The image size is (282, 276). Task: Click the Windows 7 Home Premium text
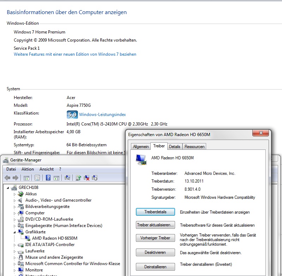pos(40,32)
